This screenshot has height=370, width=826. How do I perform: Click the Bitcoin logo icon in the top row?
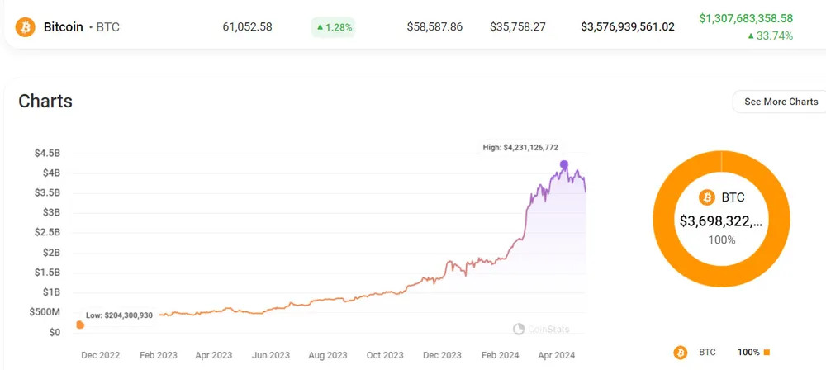click(25, 27)
